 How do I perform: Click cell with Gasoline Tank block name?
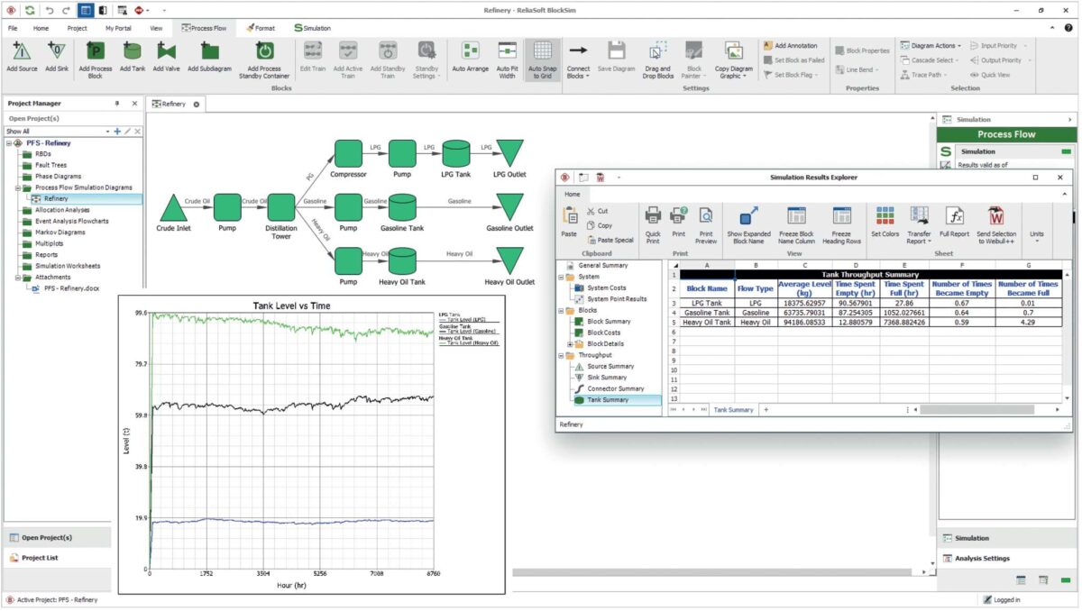[706, 312]
